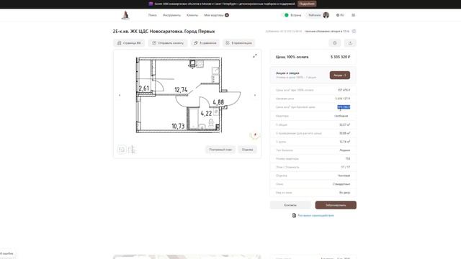461x259 pixels.
Task: Switch to Отделка view
Action: (x=247, y=150)
